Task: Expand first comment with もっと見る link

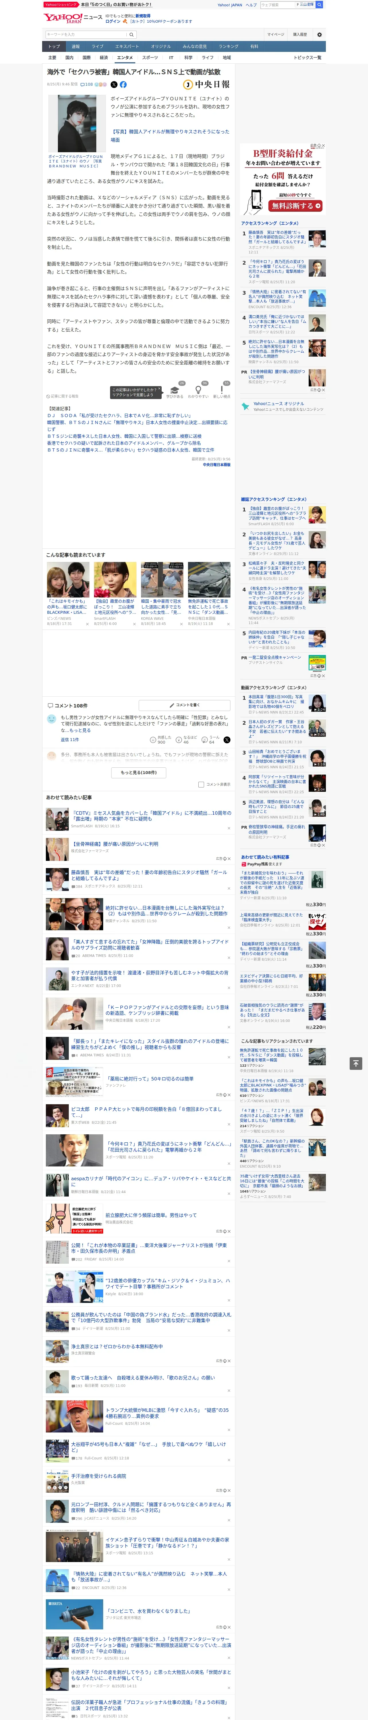Action: [x=81, y=730]
